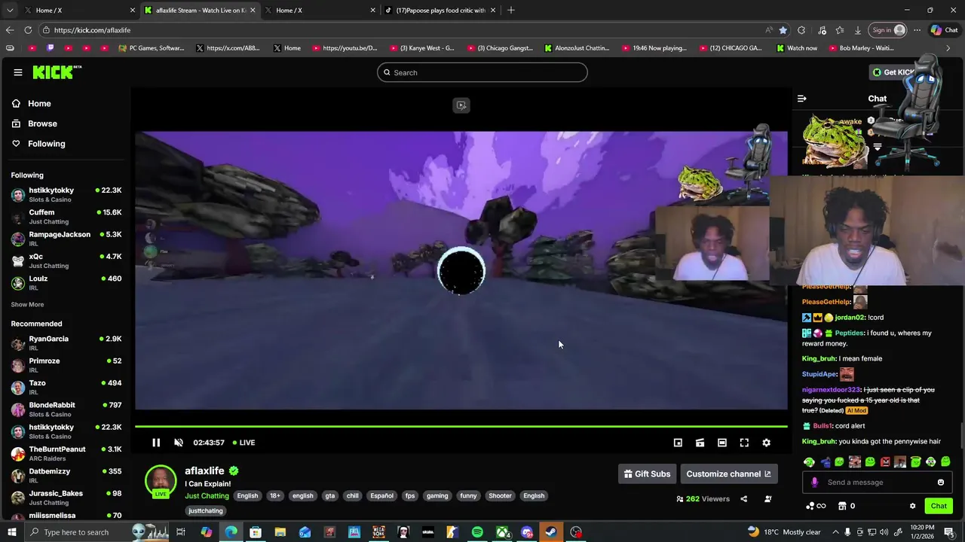Click the address bar URL

pos(92,30)
